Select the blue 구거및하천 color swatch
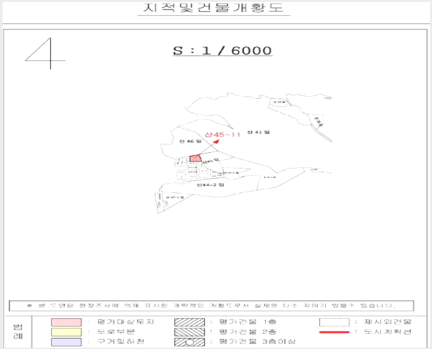 67,342
